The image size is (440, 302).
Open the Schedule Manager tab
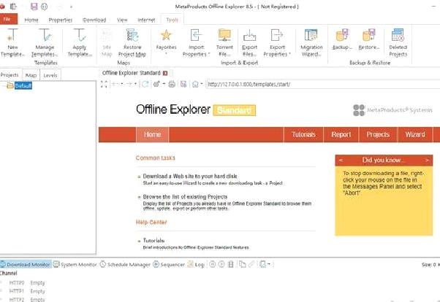tap(125, 264)
